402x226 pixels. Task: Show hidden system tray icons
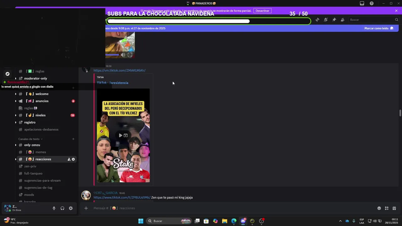(340, 221)
